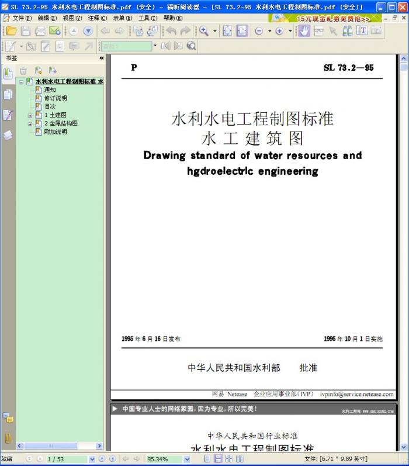Click the Open file folder icon
409x466 pixels.
[x=11, y=31]
